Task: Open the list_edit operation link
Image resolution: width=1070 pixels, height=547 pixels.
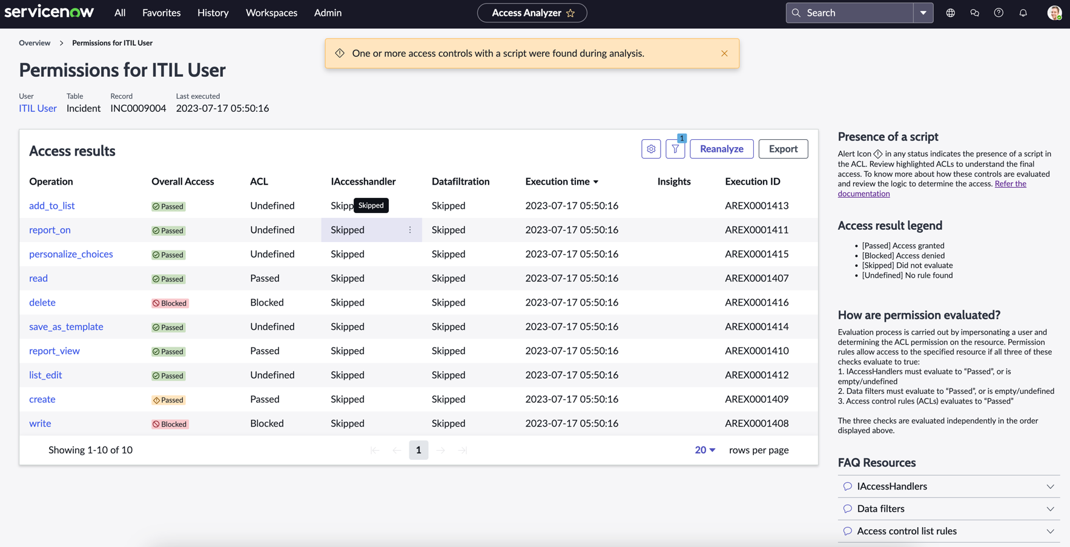Action: click(x=45, y=375)
